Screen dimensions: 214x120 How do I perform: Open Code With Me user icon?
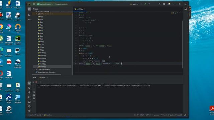click(159, 4)
